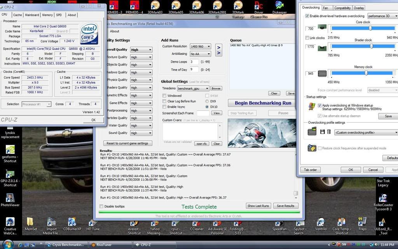Click the Tab order button
The height and width of the screenshot is (249, 398).
pos(310,170)
